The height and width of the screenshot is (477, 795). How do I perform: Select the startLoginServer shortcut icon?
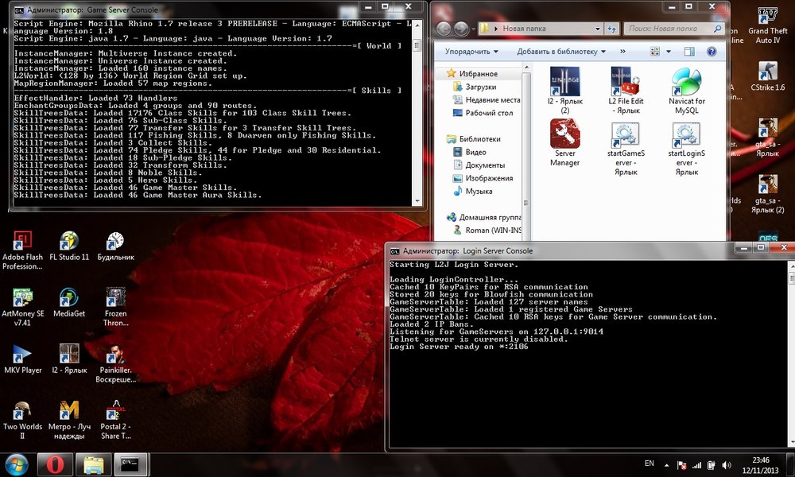[686, 134]
